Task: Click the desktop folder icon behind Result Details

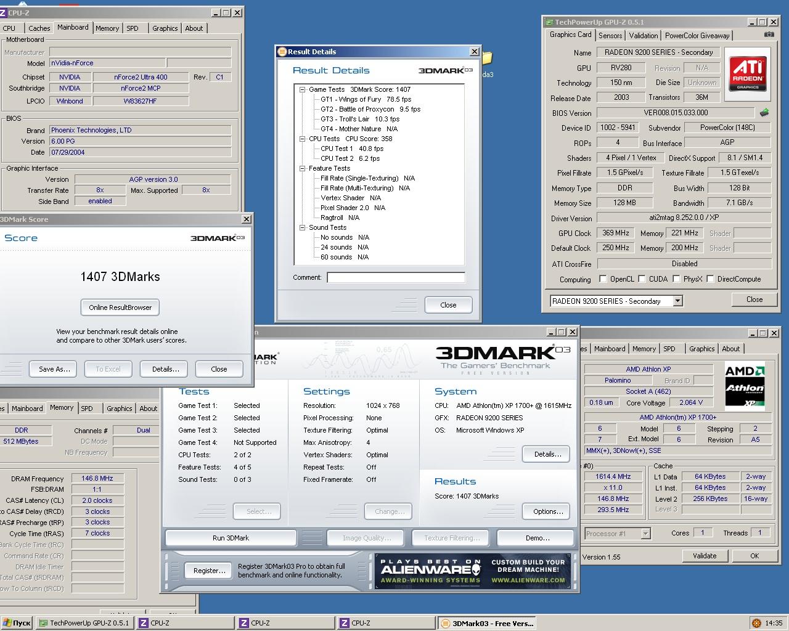Action: click(x=487, y=59)
